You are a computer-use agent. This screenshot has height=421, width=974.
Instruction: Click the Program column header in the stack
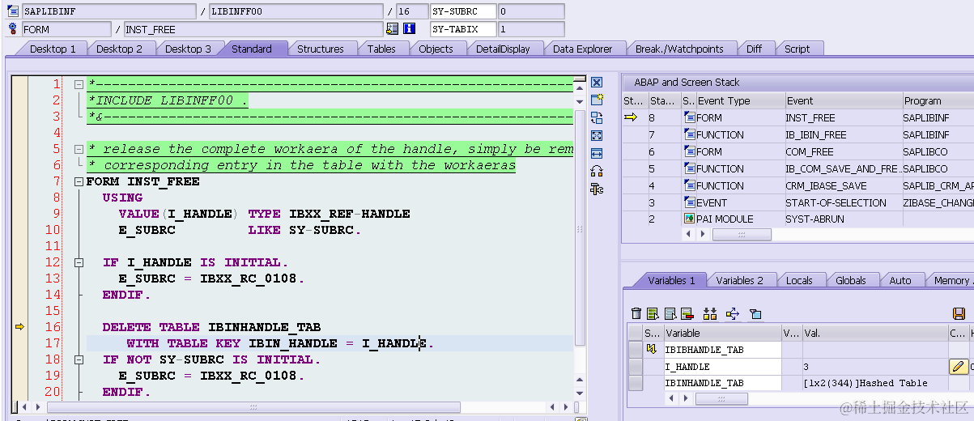[x=938, y=101]
